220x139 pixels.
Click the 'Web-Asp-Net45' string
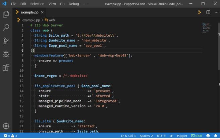[x=113, y=56]
